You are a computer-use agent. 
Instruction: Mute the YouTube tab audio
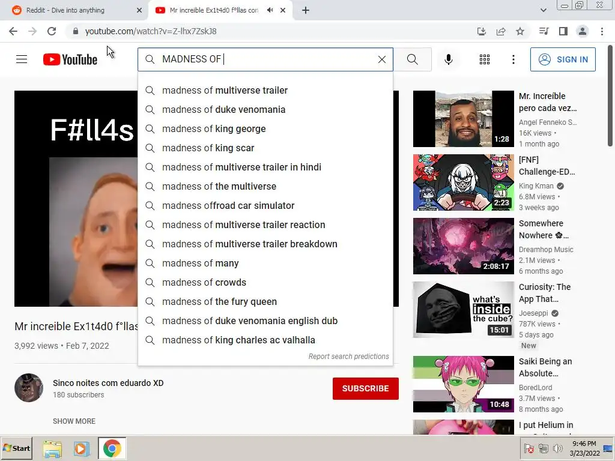point(270,10)
